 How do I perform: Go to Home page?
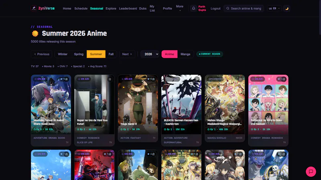[67, 8]
